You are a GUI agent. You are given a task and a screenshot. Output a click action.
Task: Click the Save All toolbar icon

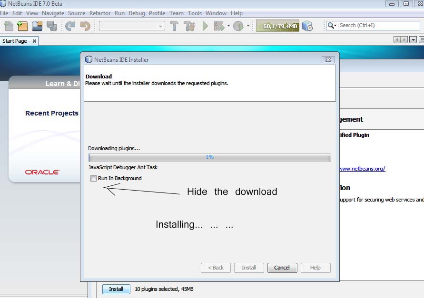tap(52, 26)
